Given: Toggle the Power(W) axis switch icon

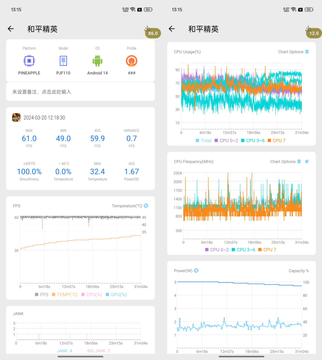Looking at the screenshot, I should pyautogui.click(x=196, y=271).
